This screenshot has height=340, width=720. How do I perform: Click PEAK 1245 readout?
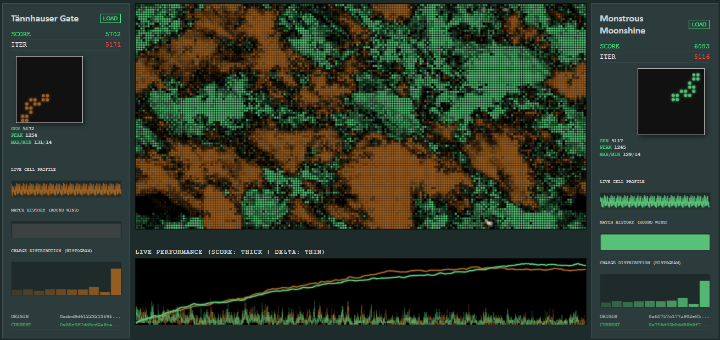(x=613, y=147)
